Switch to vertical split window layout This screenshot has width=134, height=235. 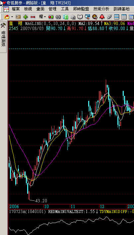click(x=124, y=17)
